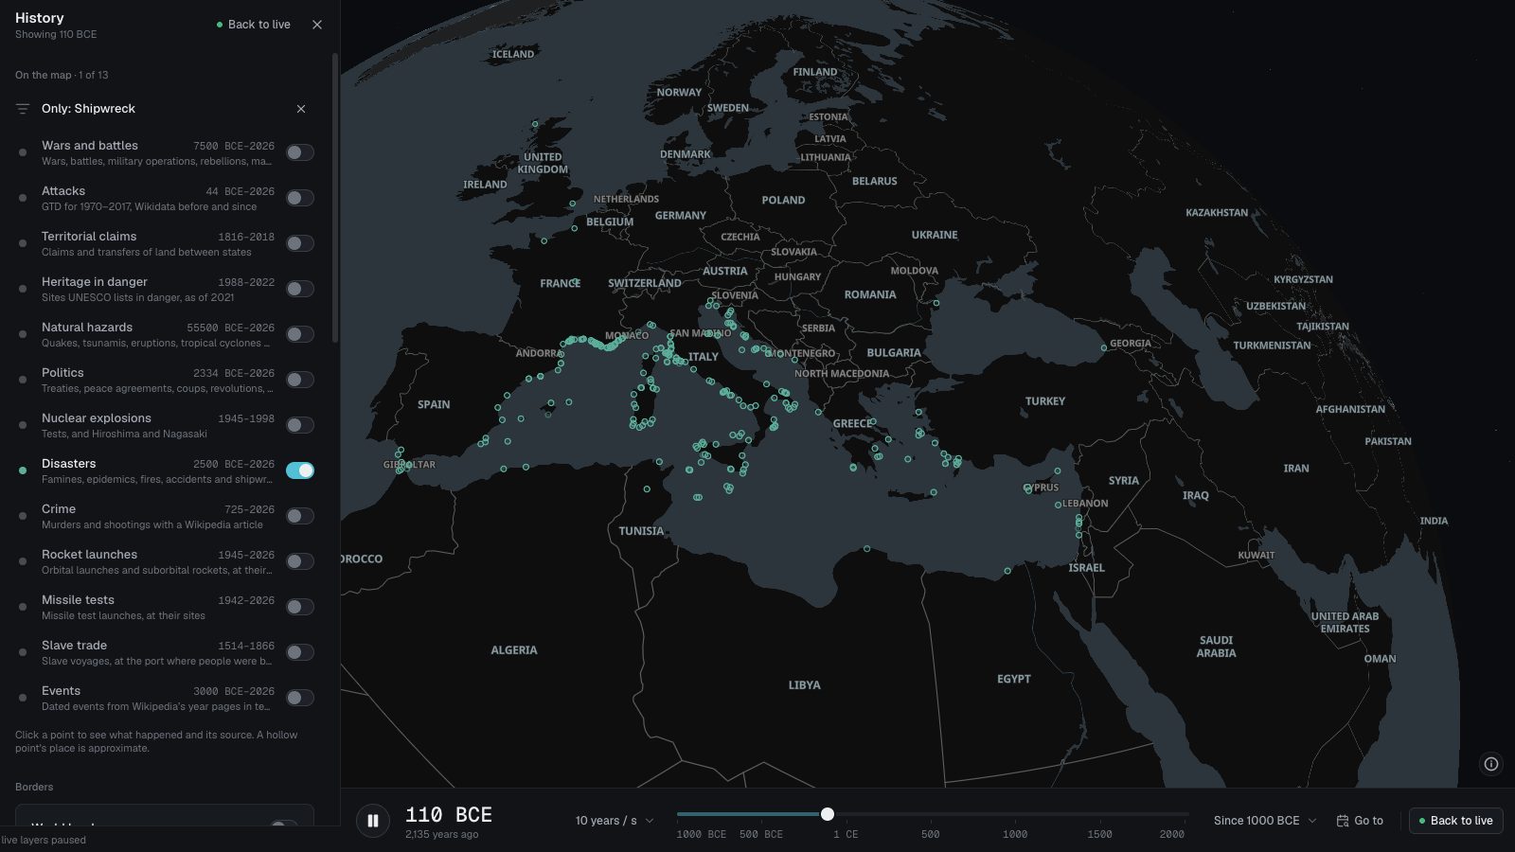Open the Since 1000 BCE range dropdown

click(1265, 821)
